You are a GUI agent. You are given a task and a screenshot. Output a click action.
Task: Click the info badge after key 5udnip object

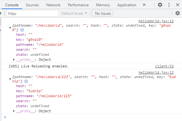pyautogui.click(x=26, y=82)
